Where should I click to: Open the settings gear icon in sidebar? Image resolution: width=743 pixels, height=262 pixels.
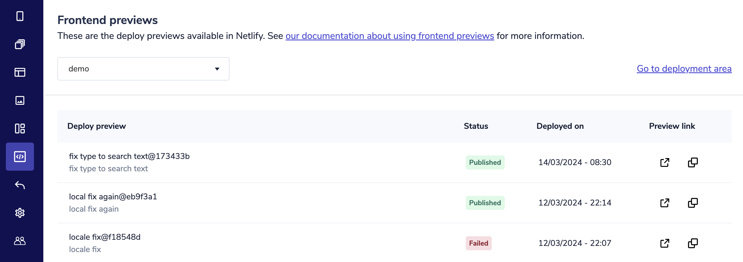point(20,213)
